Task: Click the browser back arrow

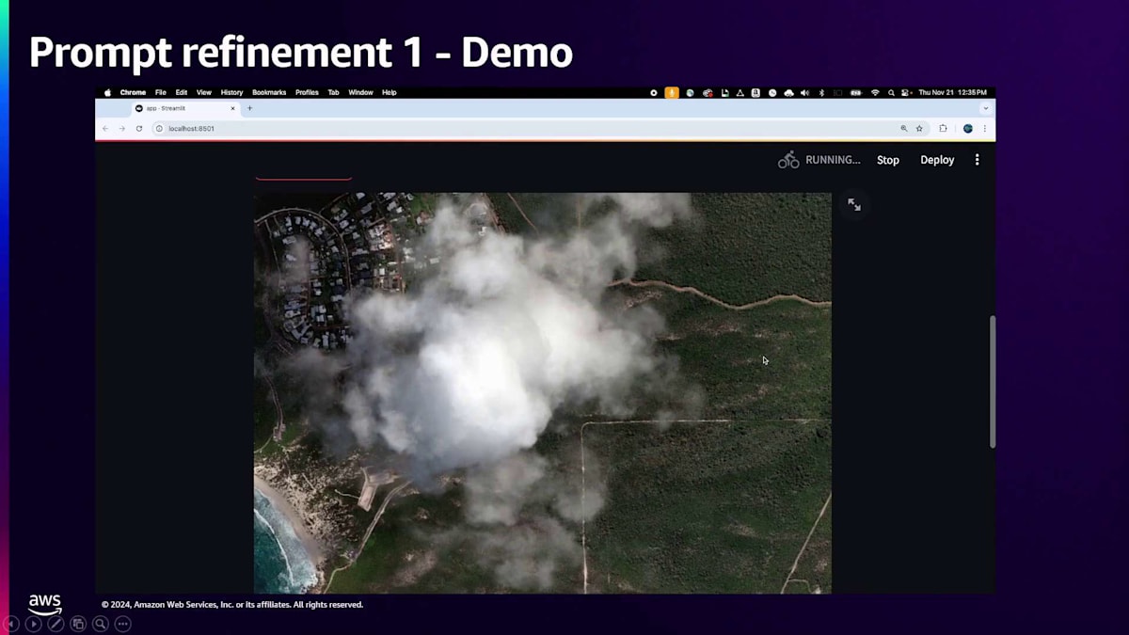Action: 105,128
